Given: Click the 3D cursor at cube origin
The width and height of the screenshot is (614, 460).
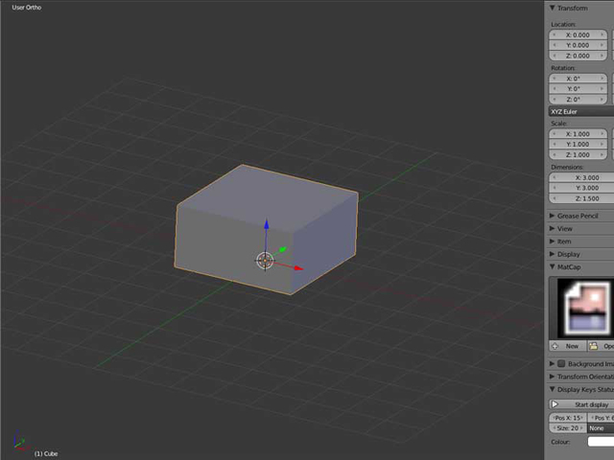Looking at the screenshot, I should pos(265,260).
